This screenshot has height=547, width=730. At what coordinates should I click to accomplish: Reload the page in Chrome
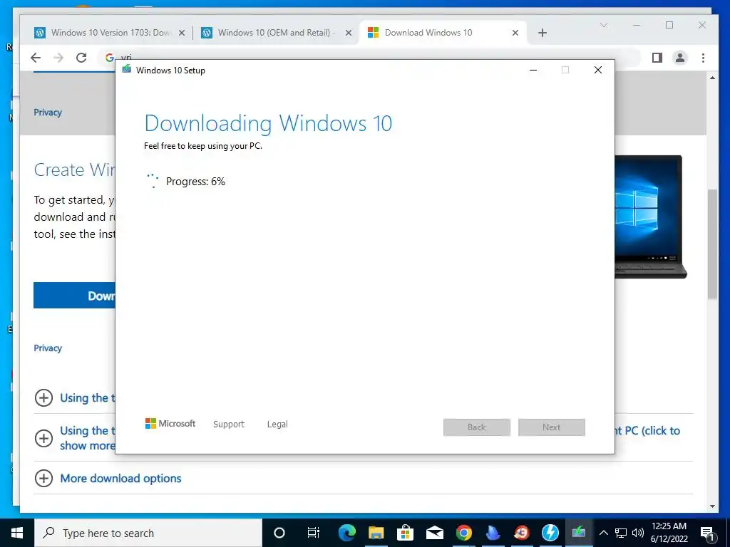click(x=81, y=58)
